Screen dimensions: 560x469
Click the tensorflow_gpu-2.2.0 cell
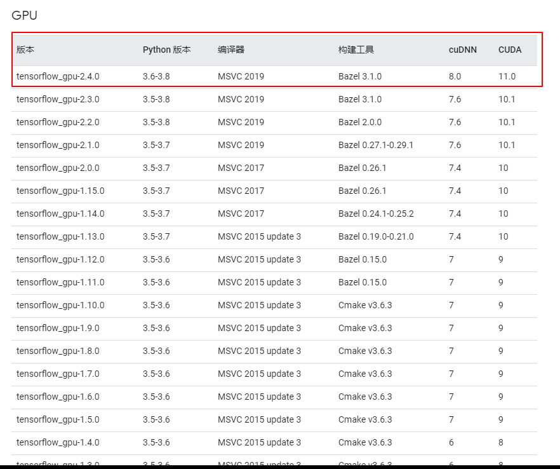[x=58, y=122]
